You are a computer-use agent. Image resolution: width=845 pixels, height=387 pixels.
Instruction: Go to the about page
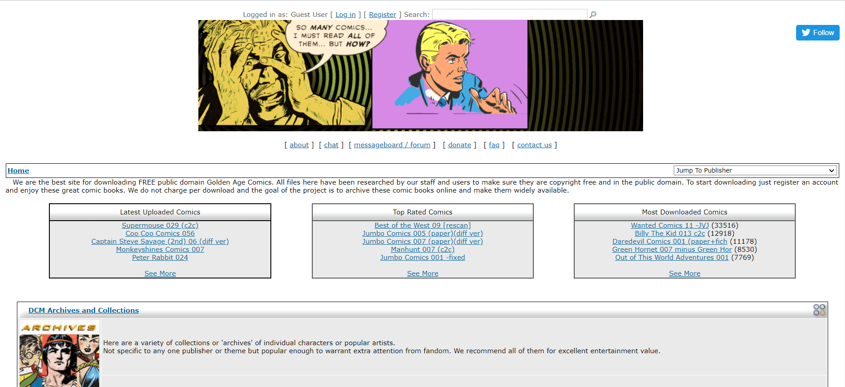click(299, 145)
